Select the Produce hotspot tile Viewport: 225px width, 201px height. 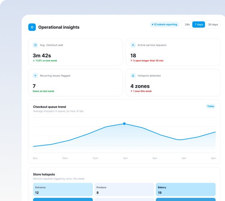click(124, 190)
